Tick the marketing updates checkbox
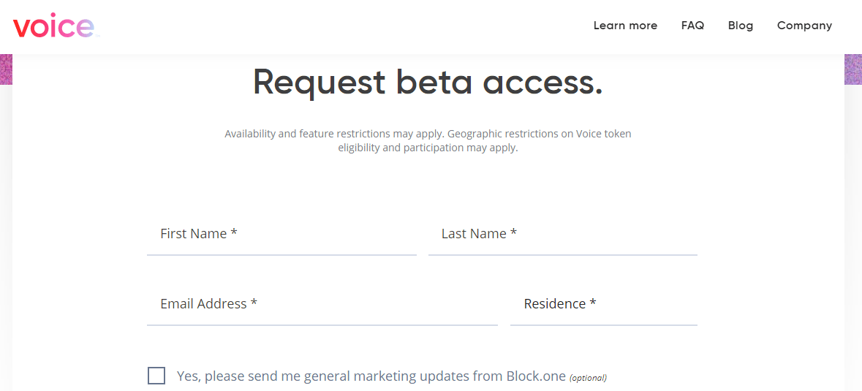The width and height of the screenshot is (862, 391). (x=156, y=376)
